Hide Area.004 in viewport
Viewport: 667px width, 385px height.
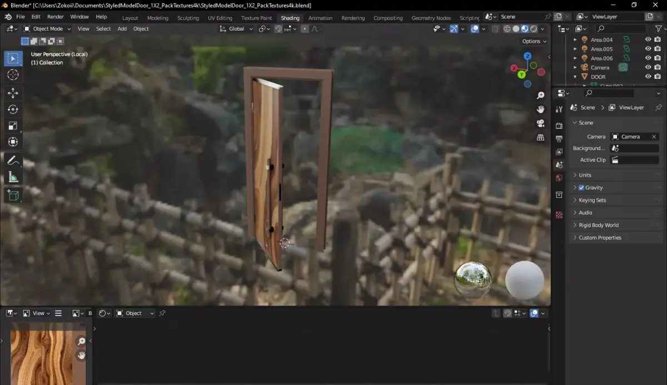pos(648,40)
